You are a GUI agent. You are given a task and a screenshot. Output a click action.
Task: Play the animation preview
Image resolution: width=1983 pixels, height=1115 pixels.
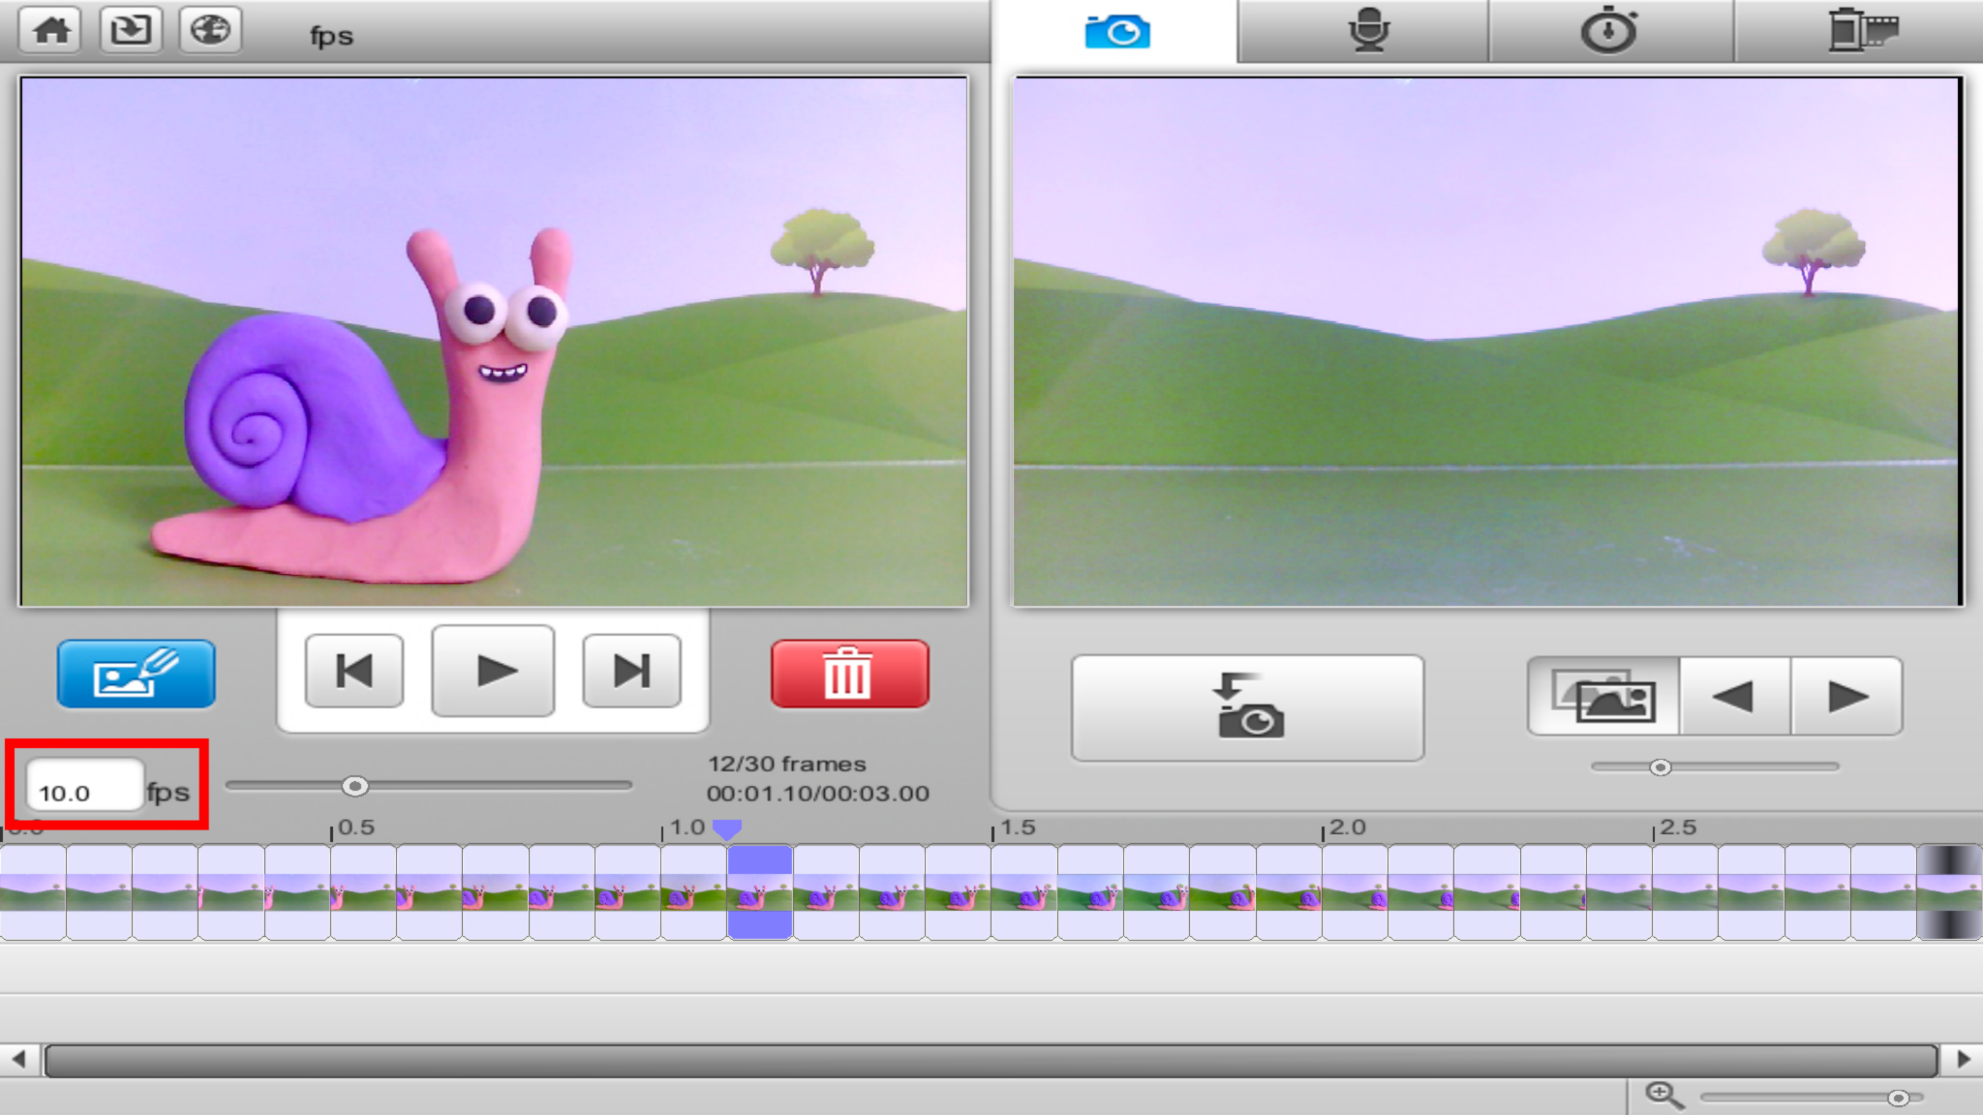(493, 670)
